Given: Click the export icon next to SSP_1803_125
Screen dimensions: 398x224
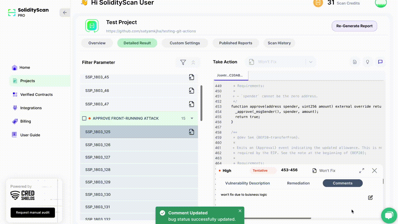Looking at the screenshot, I should [192, 132].
